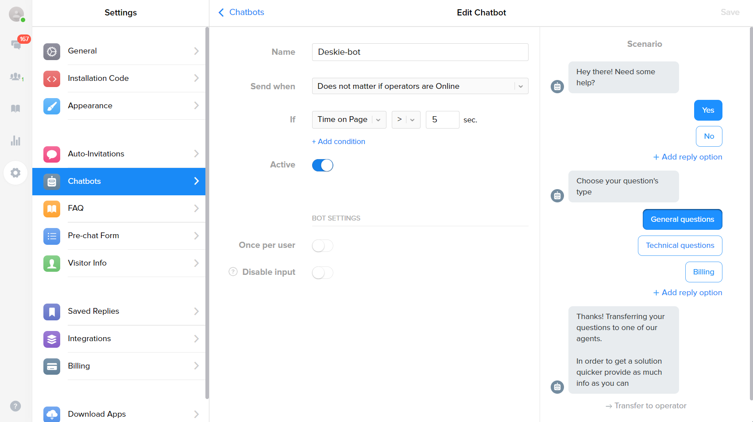Click Transfer to operator action
753x422 pixels.
(x=646, y=406)
